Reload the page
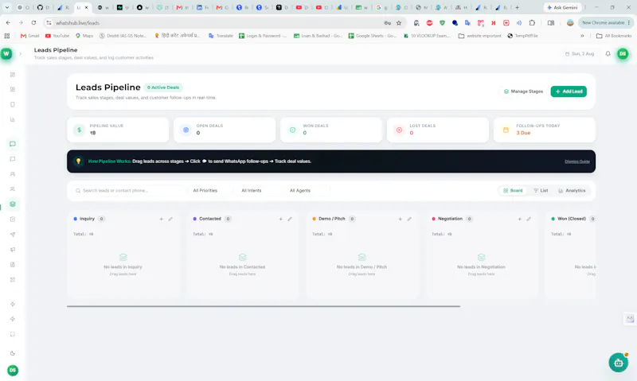Screen dimensions: 637x381 click(33, 23)
